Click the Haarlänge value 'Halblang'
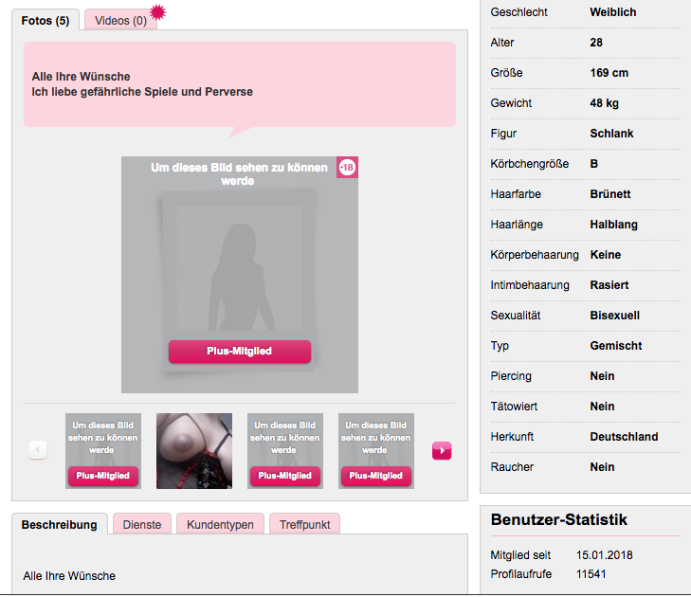The height and width of the screenshot is (597, 691). point(614,225)
